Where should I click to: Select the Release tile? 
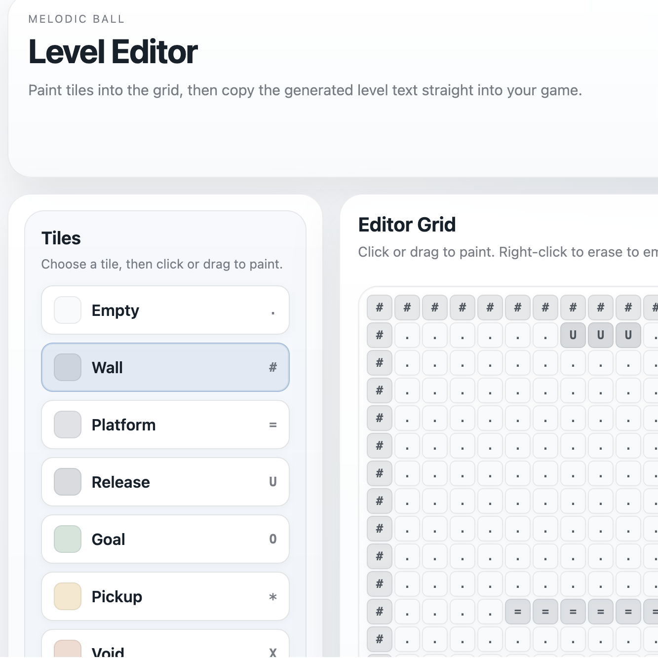pyautogui.click(x=165, y=482)
